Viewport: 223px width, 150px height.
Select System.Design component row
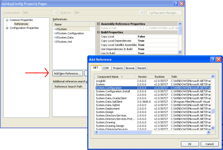[153, 112]
